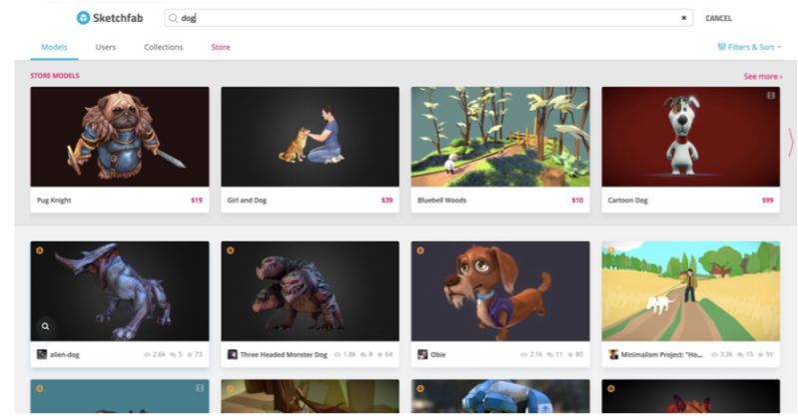Switch to the Users tab
The width and height of the screenshot is (798, 418).
tap(105, 47)
